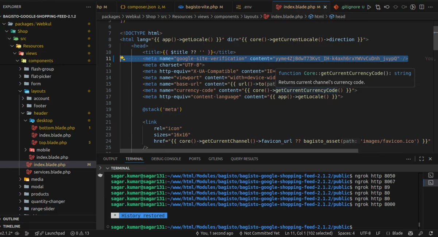Viewport: 438px width, 237px height.
Task: Open previous revision GitLens icon
Action: [387, 7]
